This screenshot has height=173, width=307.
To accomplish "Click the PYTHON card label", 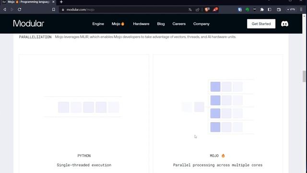I will (x=84, y=156).
